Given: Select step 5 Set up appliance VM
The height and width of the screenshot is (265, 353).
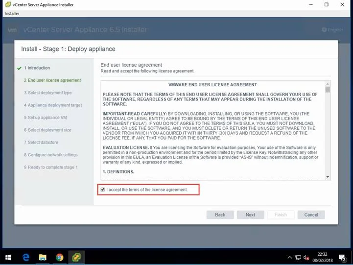Looking at the screenshot, I should coord(45,118).
